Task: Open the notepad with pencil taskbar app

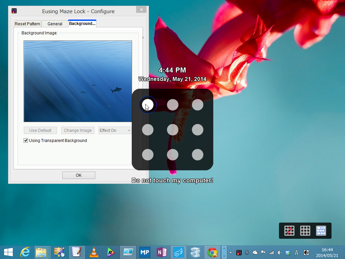Action: click(x=77, y=252)
